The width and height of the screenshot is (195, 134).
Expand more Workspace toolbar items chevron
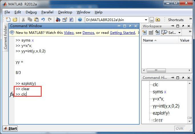190,32
